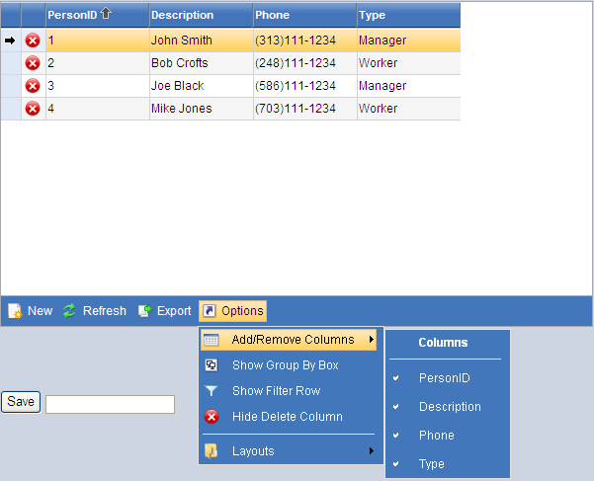This screenshot has height=481, width=594.
Task: Uncheck the Phone column in Columns list
Action: [x=396, y=436]
